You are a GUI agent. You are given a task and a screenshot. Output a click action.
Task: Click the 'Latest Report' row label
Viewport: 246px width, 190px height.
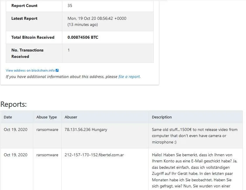click(x=24, y=18)
